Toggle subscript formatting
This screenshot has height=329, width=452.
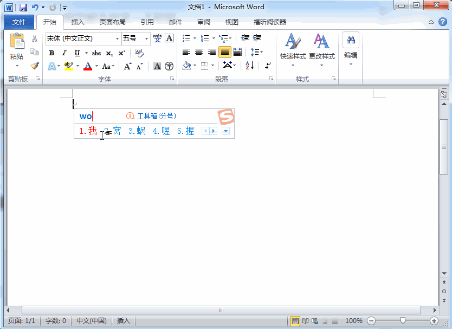109,53
